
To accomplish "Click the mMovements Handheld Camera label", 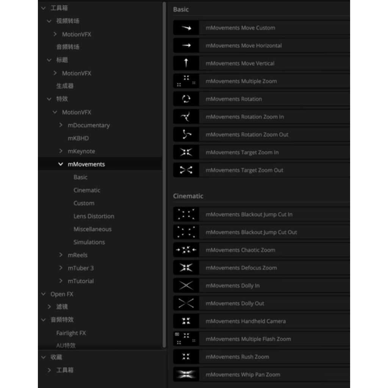I will (x=246, y=321).
